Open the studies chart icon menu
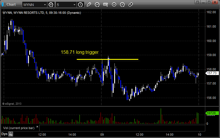 coord(97,5)
